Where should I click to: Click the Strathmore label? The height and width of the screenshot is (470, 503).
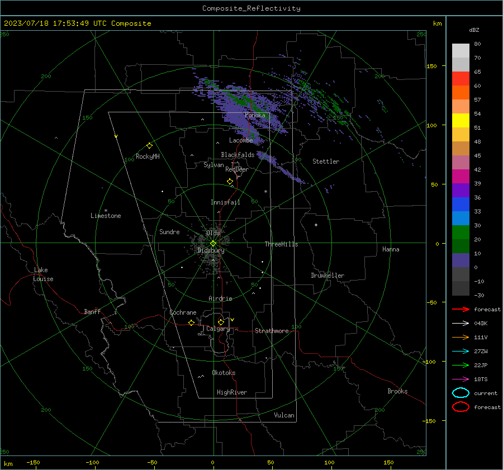(272, 331)
